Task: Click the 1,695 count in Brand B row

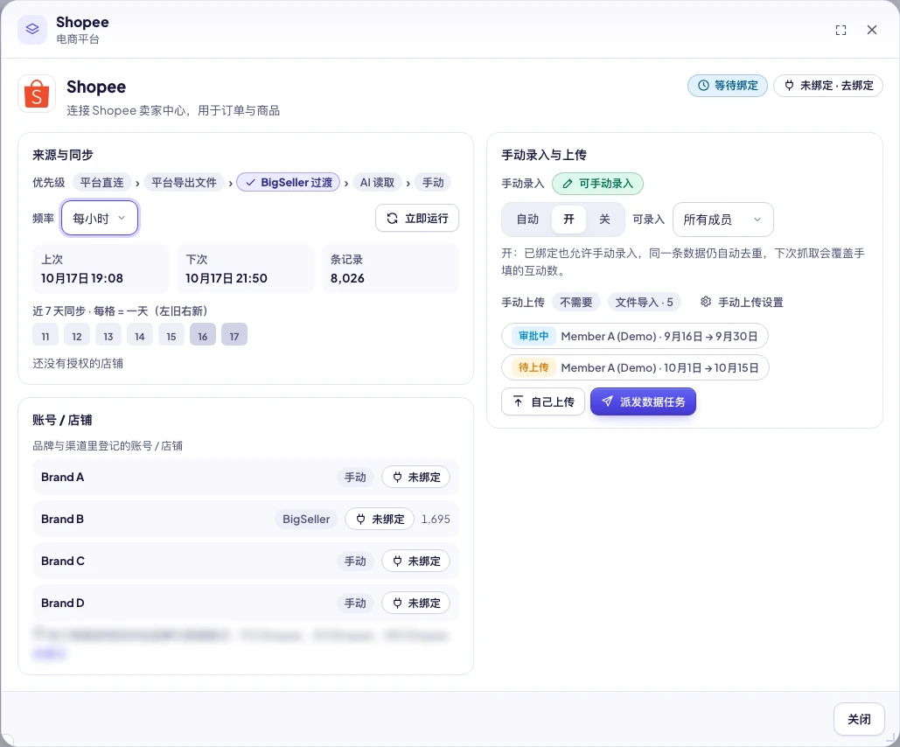Action: [436, 519]
